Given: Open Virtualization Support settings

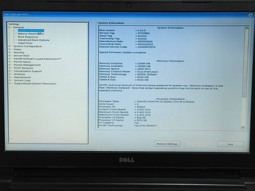Looking at the screenshot, I should 28,71.
